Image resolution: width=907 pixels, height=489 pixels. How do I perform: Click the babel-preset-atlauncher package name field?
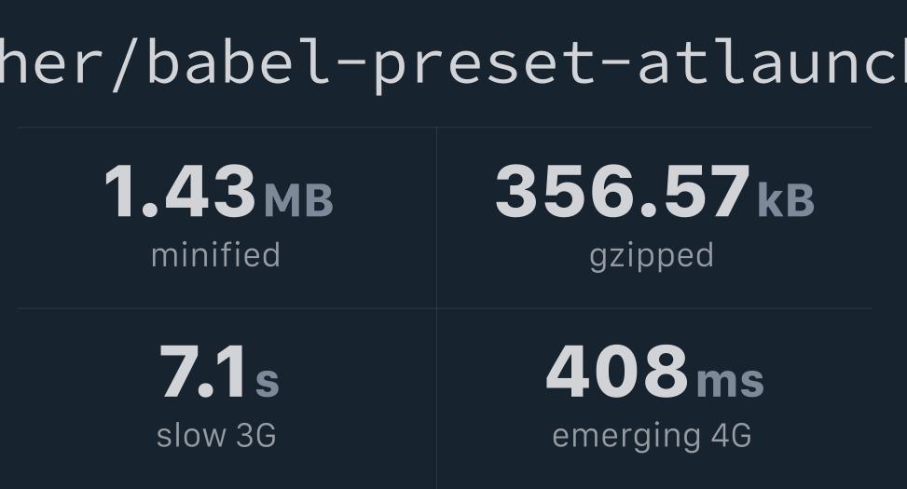coord(453,61)
